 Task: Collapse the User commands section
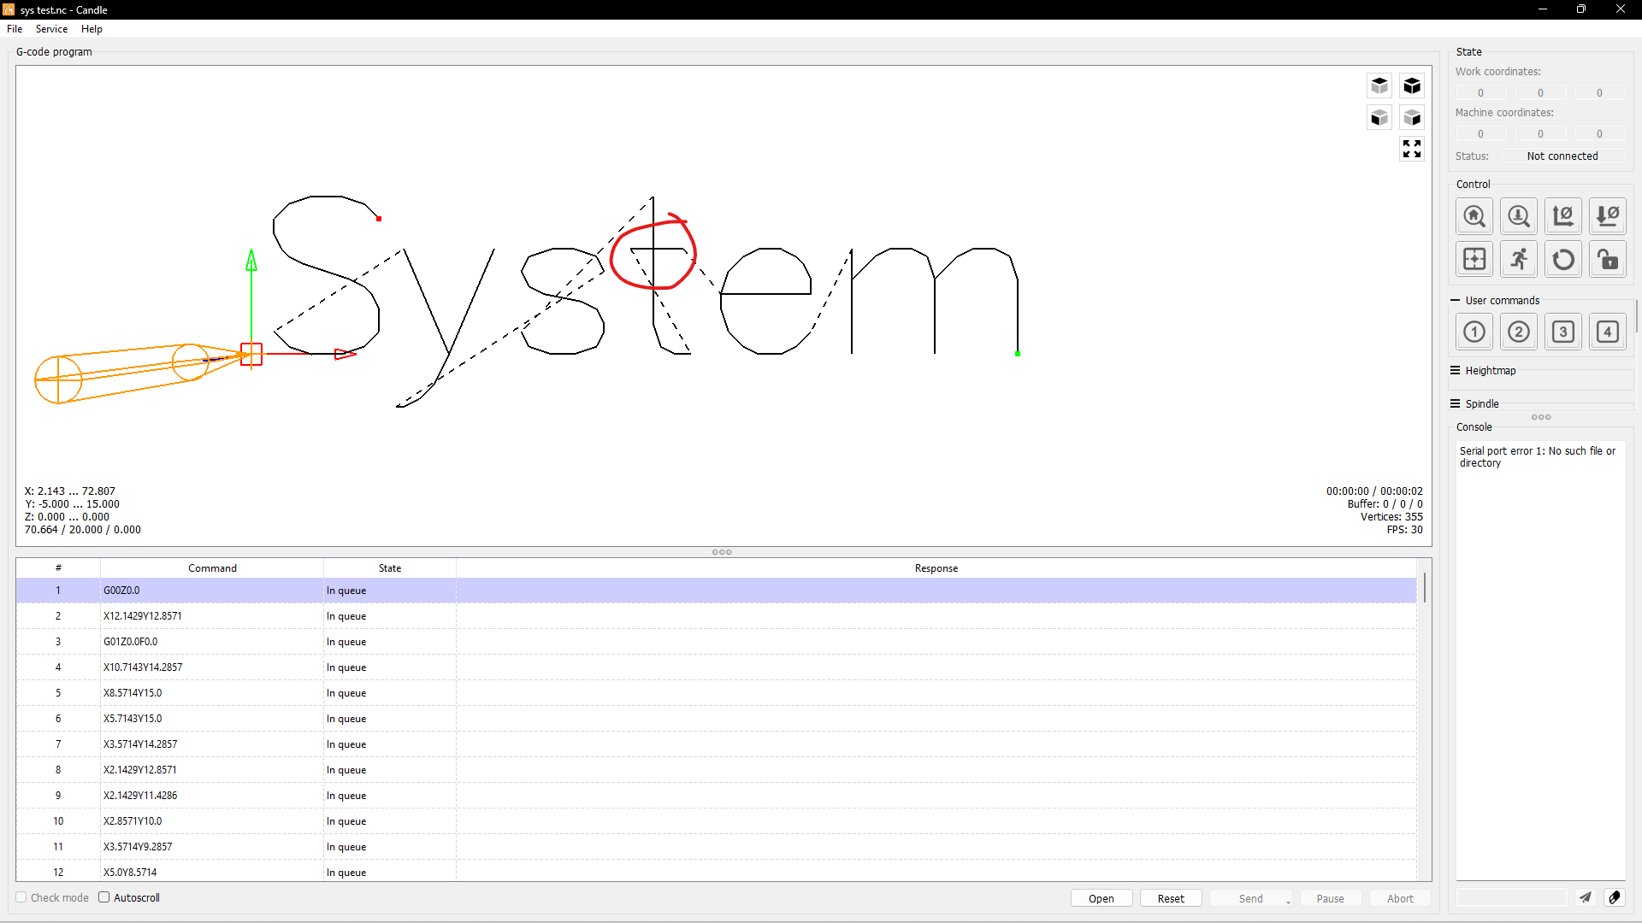point(1455,301)
